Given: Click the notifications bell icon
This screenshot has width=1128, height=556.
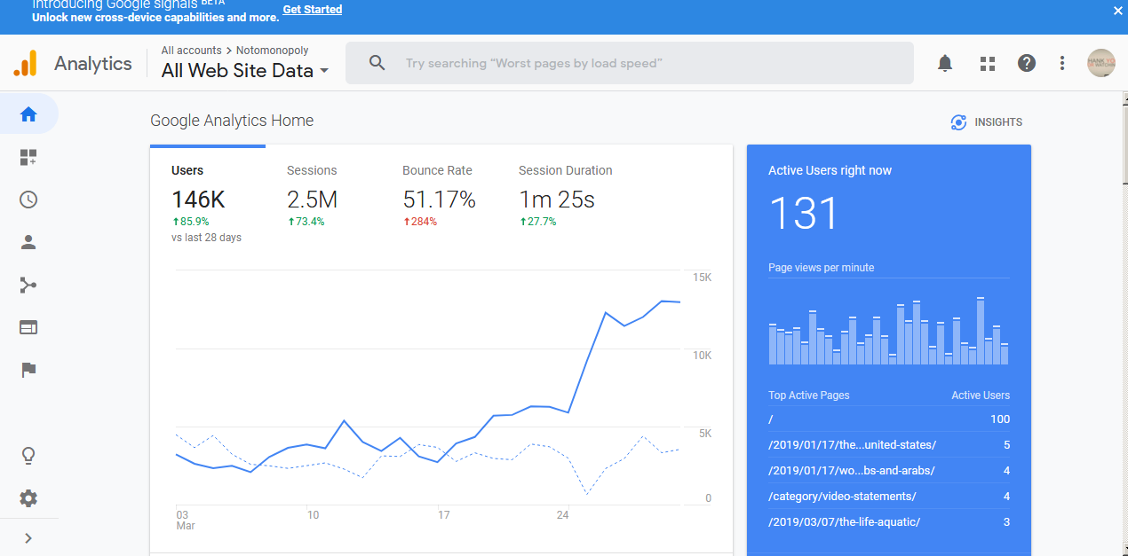Looking at the screenshot, I should pos(945,63).
